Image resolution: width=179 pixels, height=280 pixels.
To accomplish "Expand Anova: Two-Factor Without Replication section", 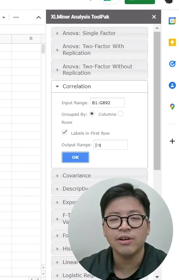I will pyautogui.click(x=99, y=70).
